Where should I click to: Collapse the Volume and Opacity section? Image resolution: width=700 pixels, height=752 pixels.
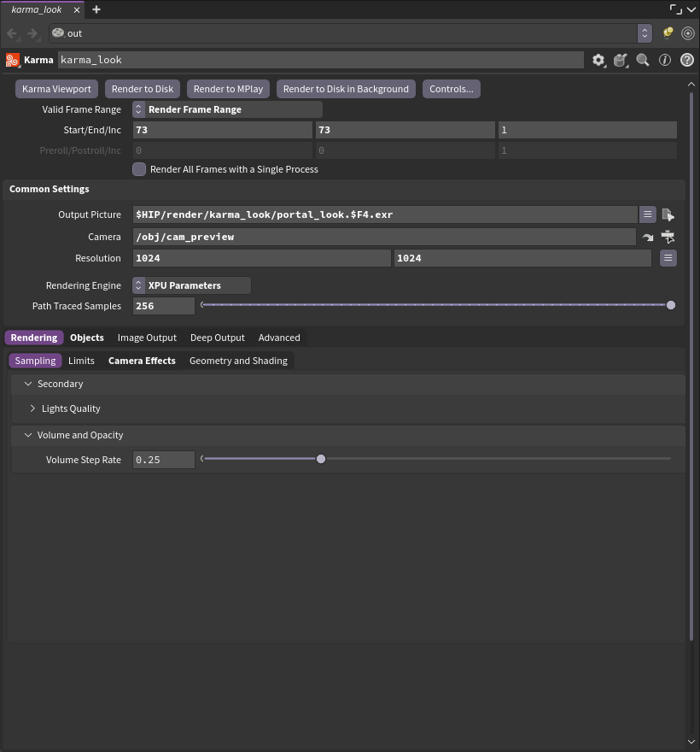[x=28, y=435]
